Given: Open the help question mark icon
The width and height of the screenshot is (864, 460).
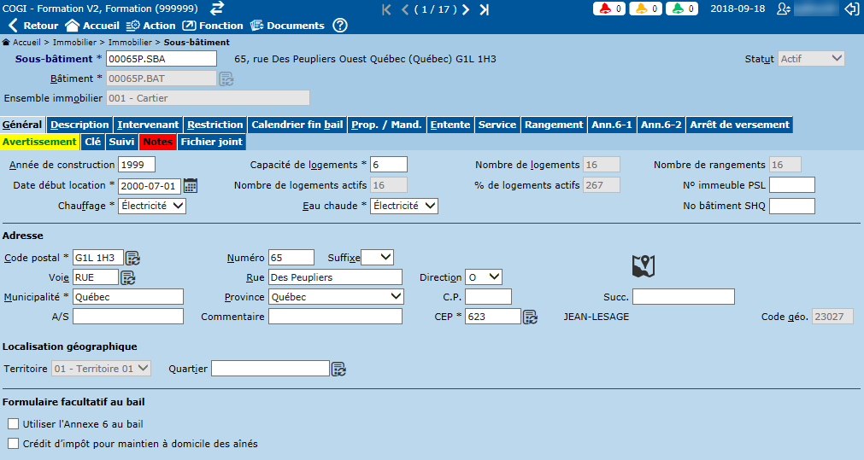Looking at the screenshot, I should 340,26.
